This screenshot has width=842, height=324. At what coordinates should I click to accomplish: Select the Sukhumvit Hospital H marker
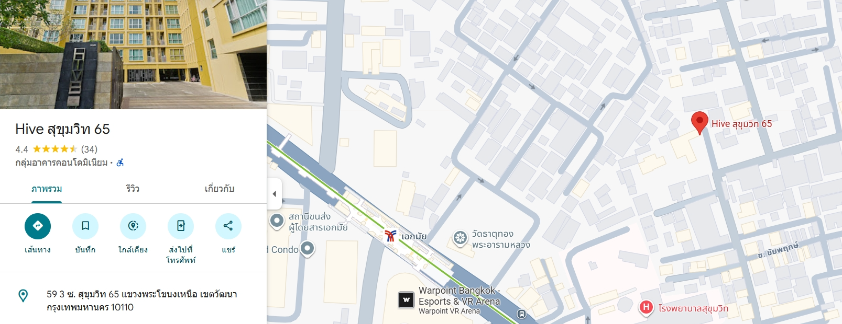[x=646, y=307]
